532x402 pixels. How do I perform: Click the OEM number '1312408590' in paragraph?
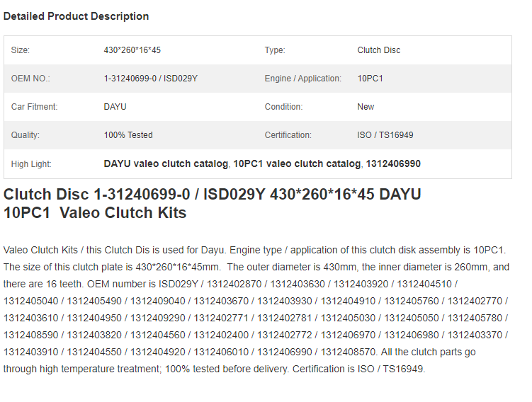pos(31,335)
